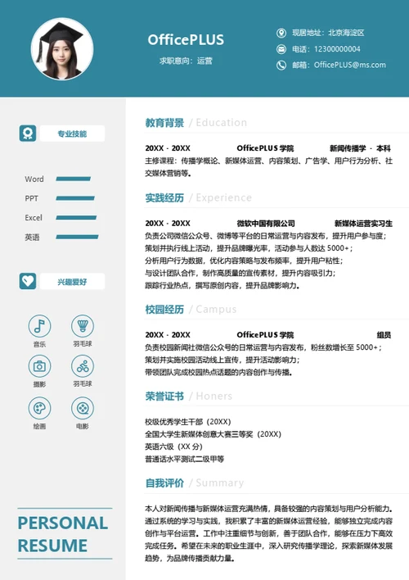This screenshot has width=409, height=580.
Task: Click the graduate portrait photo
Action: [61, 49]
